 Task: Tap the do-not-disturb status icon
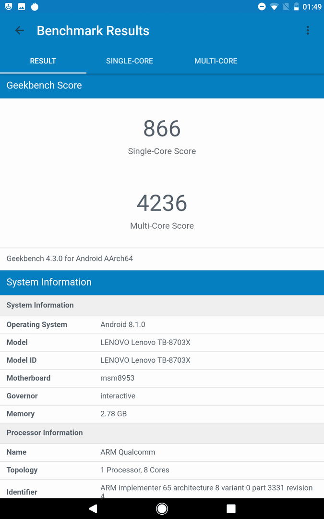[262, 7]
